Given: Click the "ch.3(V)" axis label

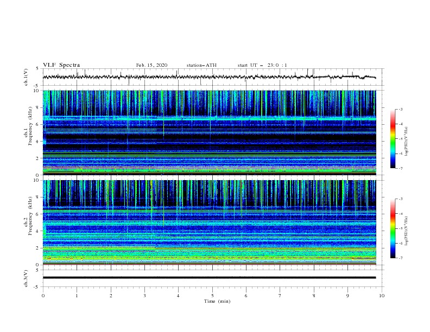Looking at the screenshot, I should coord(26,278).
